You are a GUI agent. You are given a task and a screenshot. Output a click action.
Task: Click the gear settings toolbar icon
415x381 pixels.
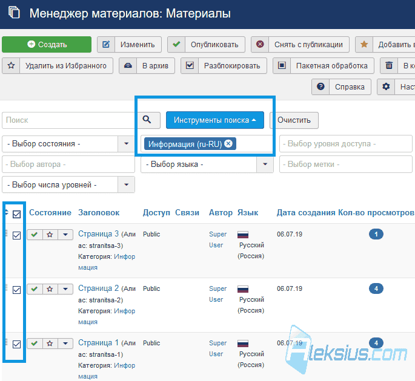point(386,86)
